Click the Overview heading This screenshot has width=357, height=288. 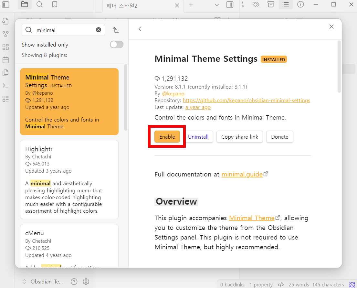[x=176, y=201]
